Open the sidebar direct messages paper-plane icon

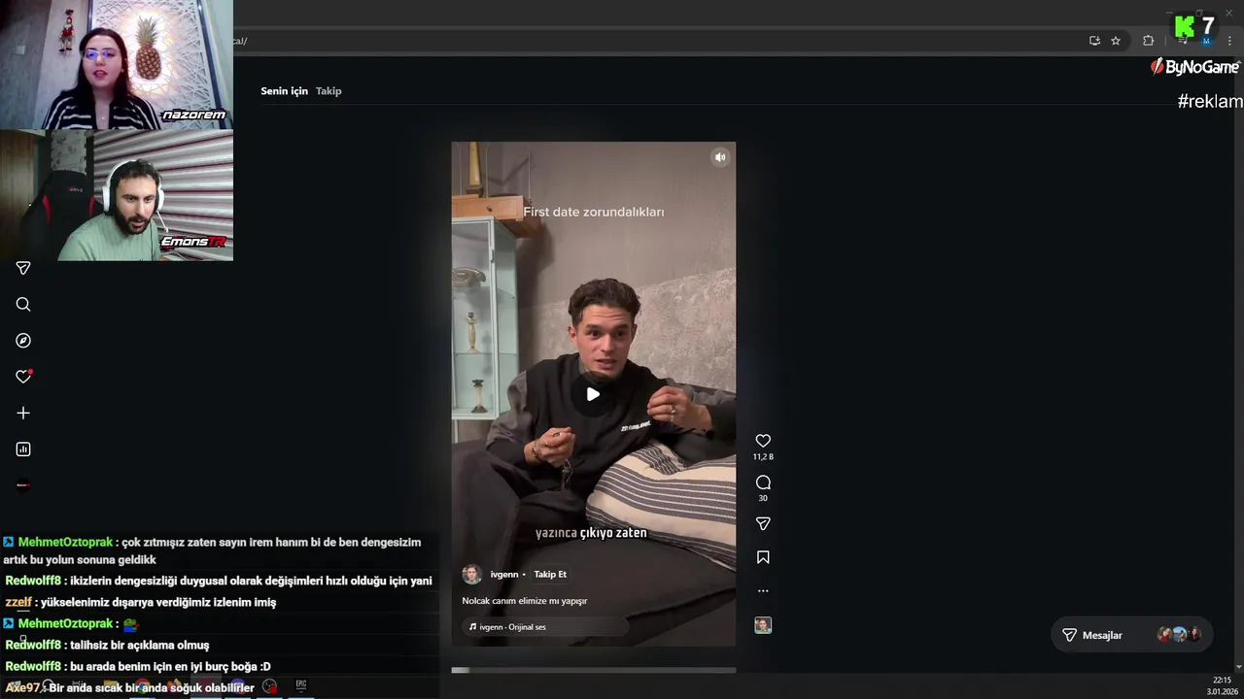(23, 268)
